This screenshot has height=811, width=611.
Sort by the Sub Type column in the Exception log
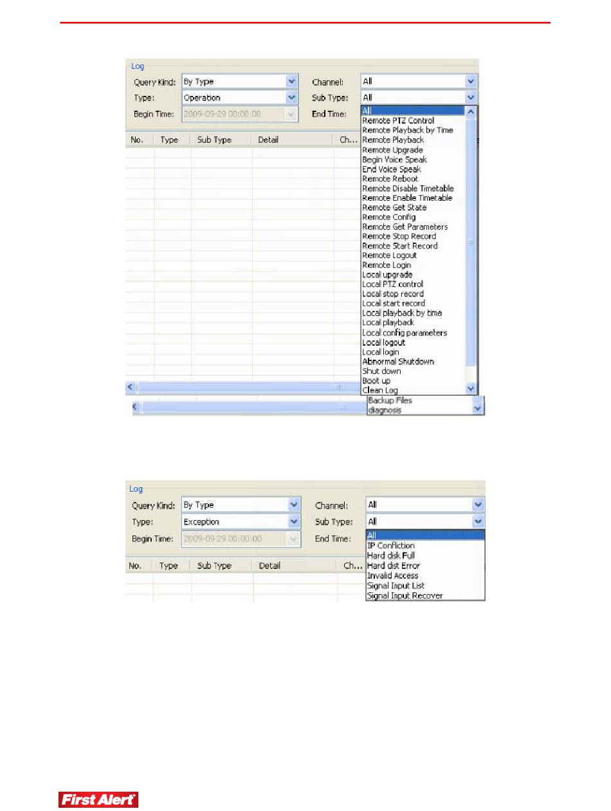pos(222,566)
